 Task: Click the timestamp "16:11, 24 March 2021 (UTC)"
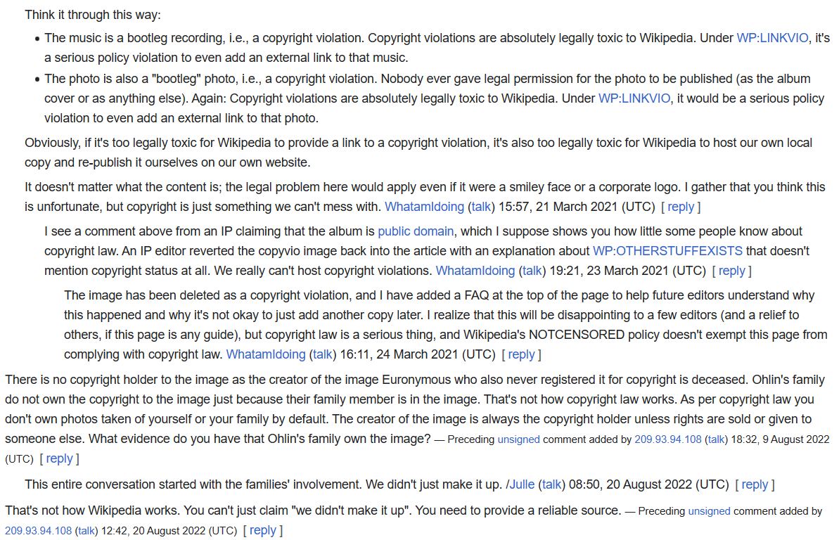click(418, 354)
